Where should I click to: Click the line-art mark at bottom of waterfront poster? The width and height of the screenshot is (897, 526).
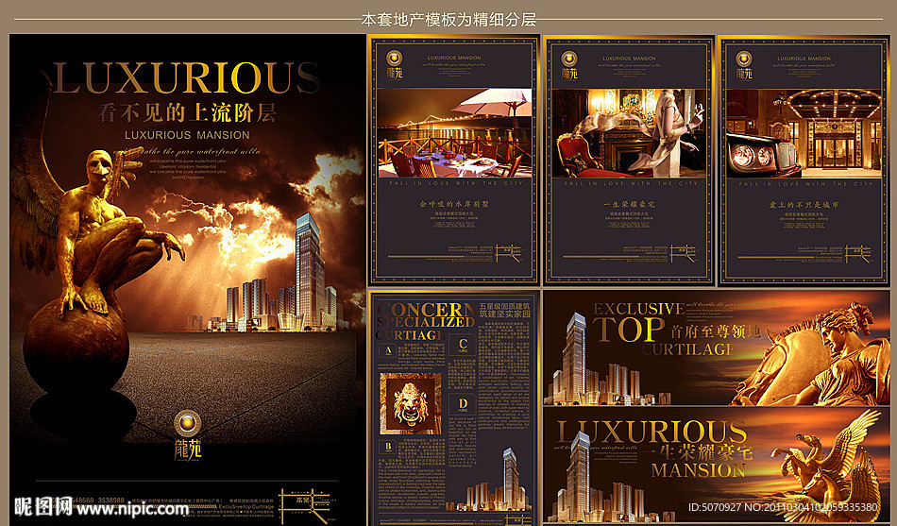point(509,253)
